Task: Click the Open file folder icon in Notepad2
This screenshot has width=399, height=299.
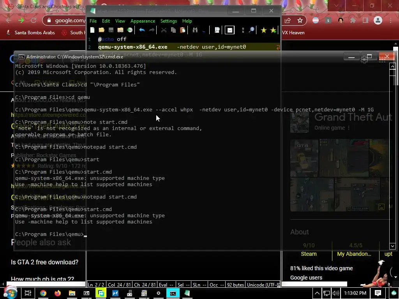Action: (102, 30)
